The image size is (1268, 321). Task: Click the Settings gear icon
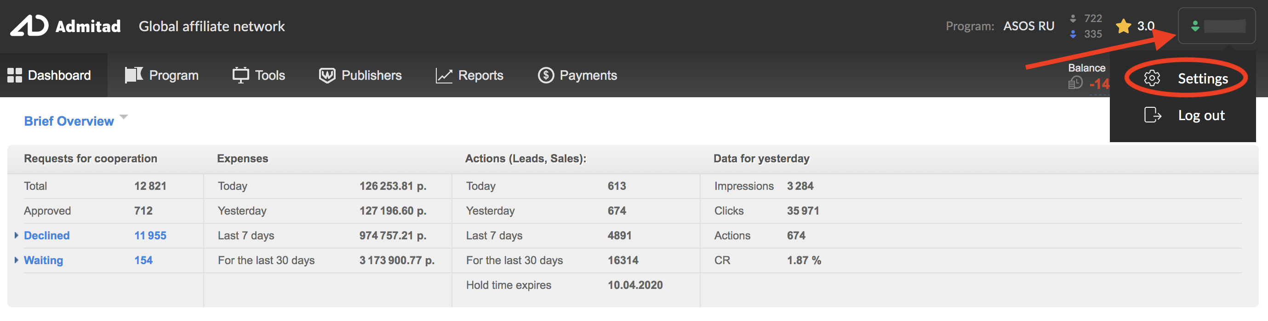click(1151, 78)
